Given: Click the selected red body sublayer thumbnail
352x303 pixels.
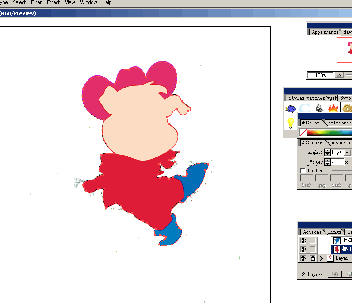Looking at the screenshot, I should point(337,249).
